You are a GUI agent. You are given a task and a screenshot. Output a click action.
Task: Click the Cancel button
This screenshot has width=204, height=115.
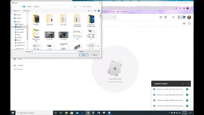(x=95, y=55)
